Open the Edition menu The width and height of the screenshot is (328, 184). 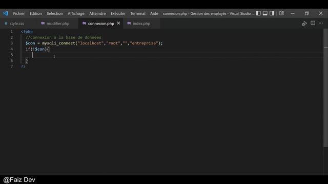coord(35,13)
